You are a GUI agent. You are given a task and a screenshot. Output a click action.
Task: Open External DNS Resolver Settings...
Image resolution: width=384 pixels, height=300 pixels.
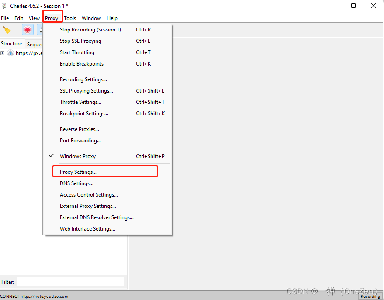[107, 217]
